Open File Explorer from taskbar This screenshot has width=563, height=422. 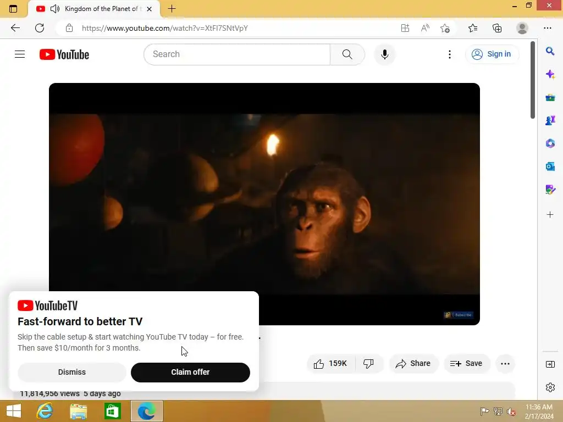point(78,411)
